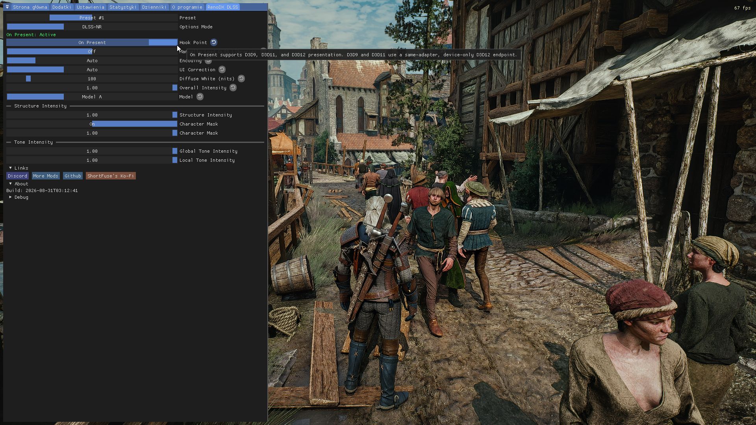Click the More Mods button

[x=46, y=176]
